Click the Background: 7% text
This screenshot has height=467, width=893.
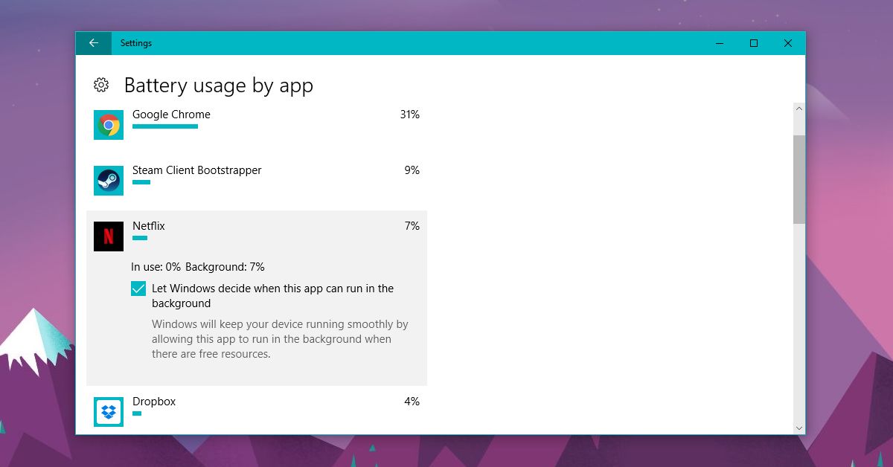pos(225,267)
